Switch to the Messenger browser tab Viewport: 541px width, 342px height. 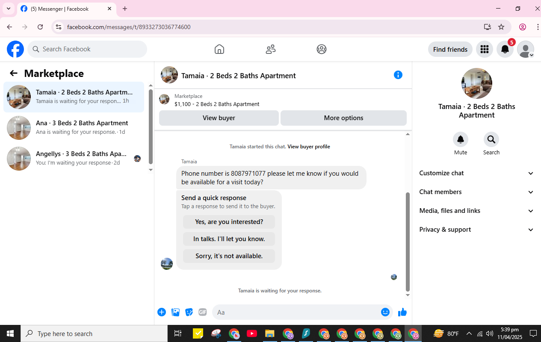tap(66, 9)
